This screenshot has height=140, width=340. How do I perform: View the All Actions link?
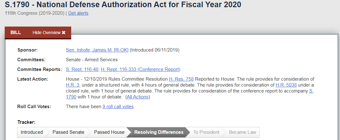[138, 97]
